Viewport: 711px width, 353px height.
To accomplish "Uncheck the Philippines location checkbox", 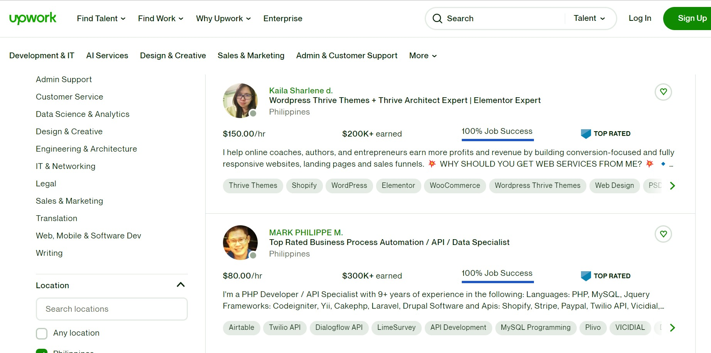I will point(42,351).
